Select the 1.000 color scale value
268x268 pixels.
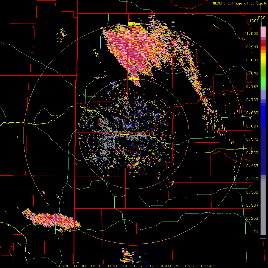[252, 33]
